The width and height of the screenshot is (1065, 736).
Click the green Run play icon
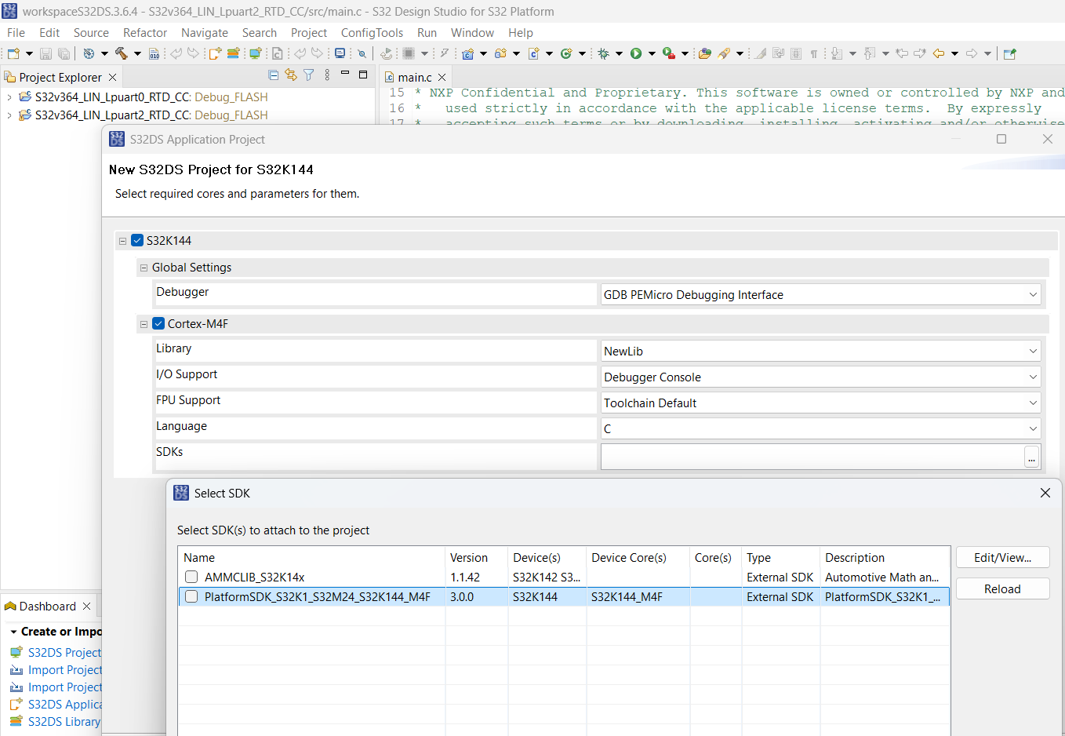tap(636, 53)
